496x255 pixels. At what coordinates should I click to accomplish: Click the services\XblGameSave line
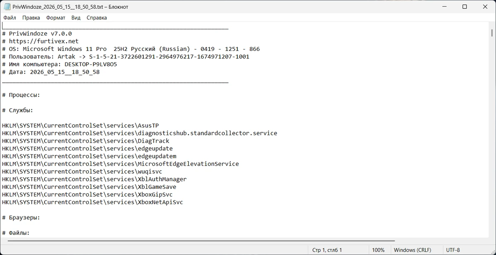pyautogui.click(x=89, y=187)
